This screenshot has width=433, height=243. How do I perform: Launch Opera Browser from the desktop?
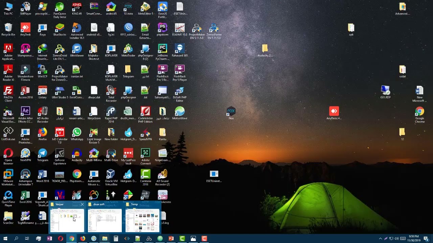click(8, 157)
